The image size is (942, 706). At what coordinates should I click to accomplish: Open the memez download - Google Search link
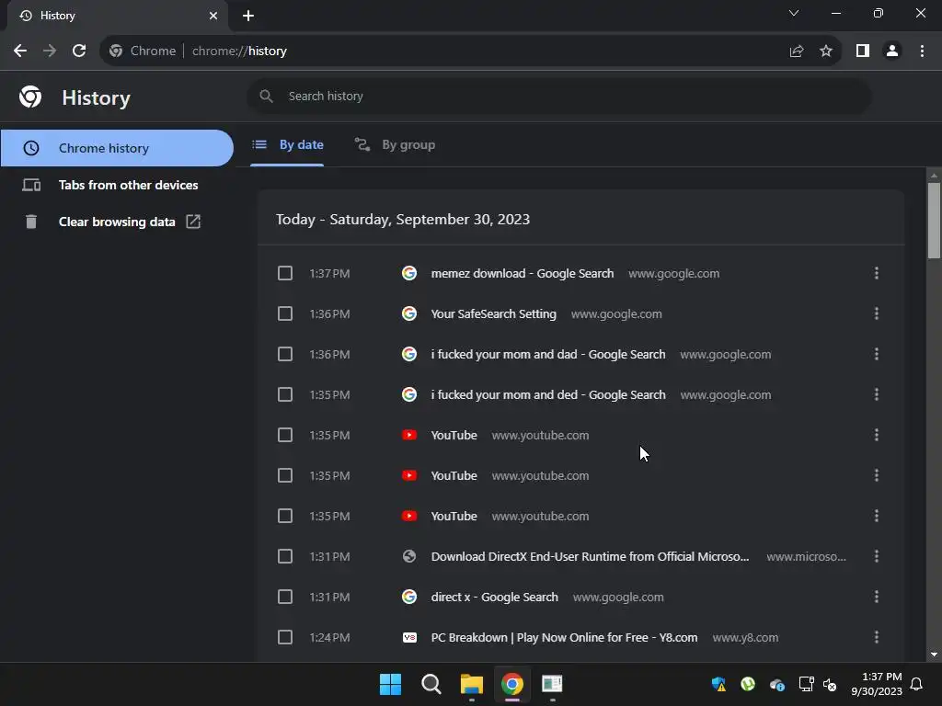[523, 273]
